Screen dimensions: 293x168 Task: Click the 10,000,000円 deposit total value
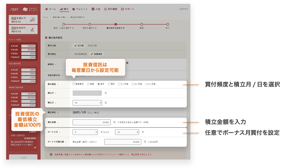30,138
